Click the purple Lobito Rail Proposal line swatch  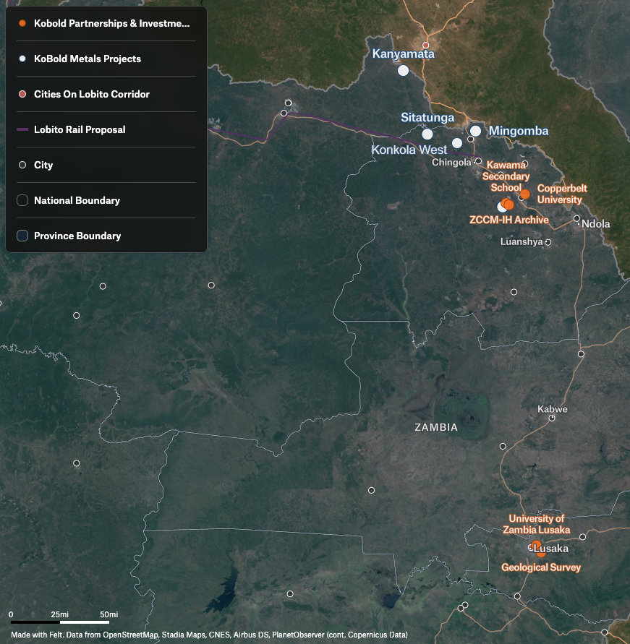[x=22, y=130]
